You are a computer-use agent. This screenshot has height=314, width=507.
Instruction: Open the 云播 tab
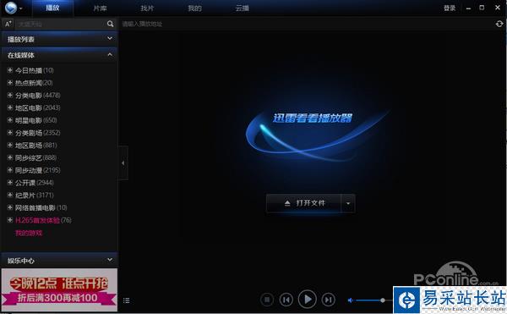pos(243,8)
